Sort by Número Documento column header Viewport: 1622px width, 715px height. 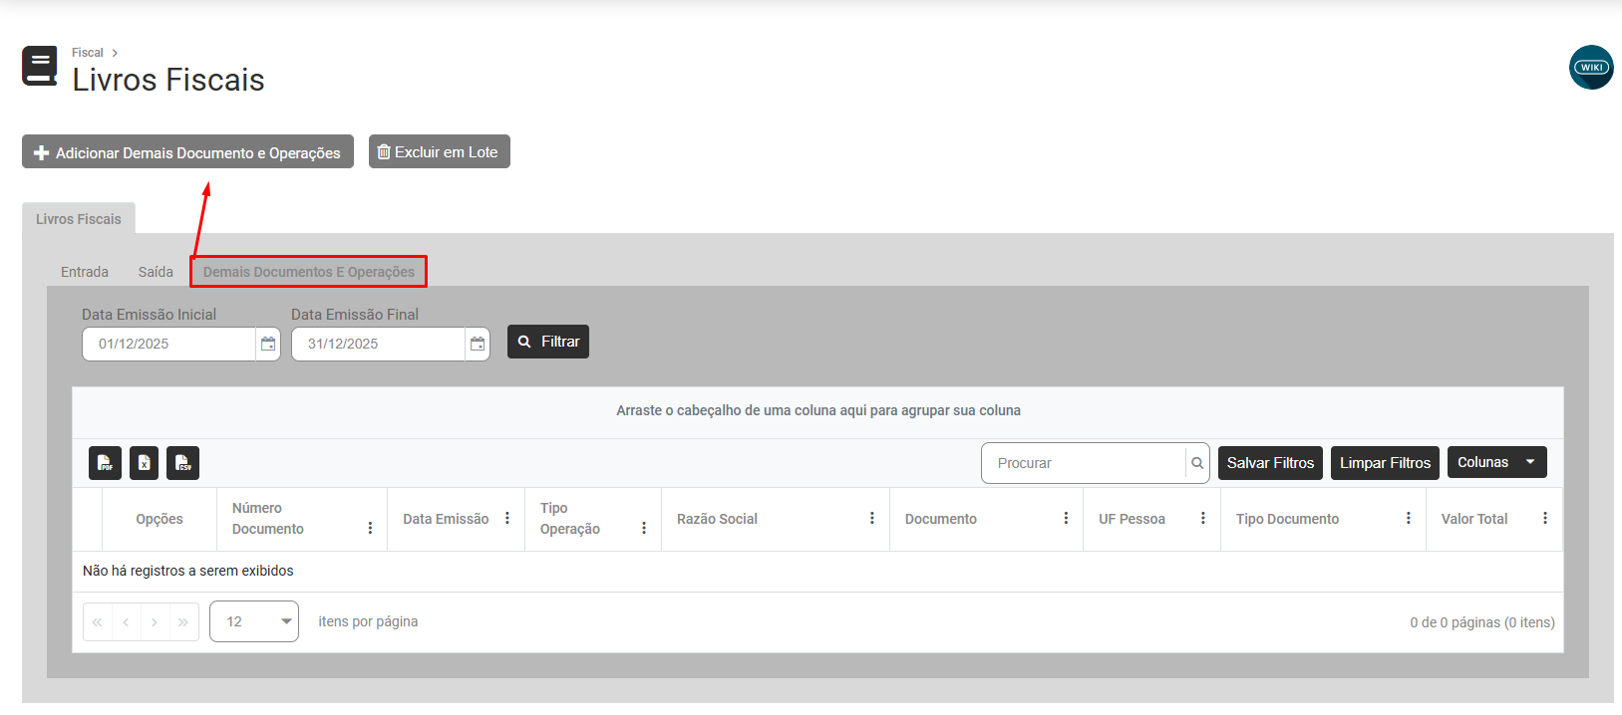(268, 518)
